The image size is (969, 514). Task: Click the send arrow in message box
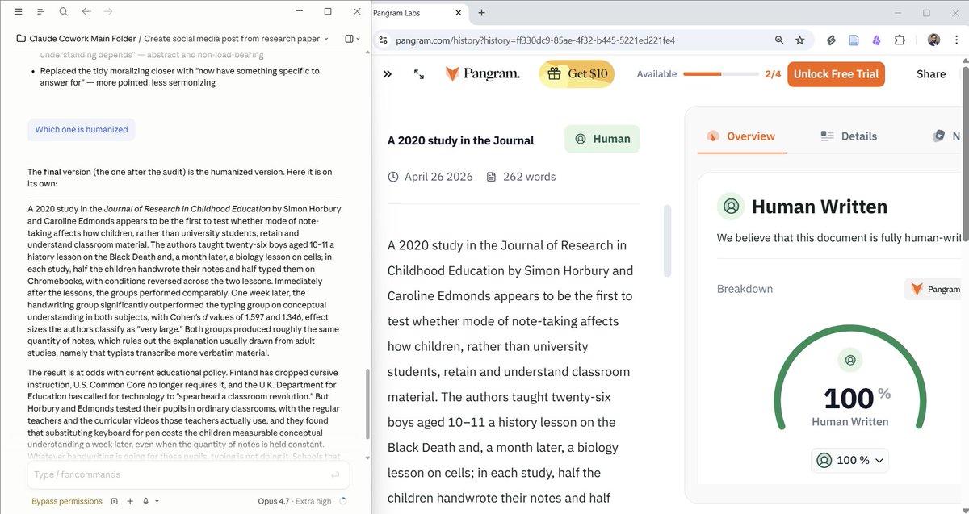[335, 475]
